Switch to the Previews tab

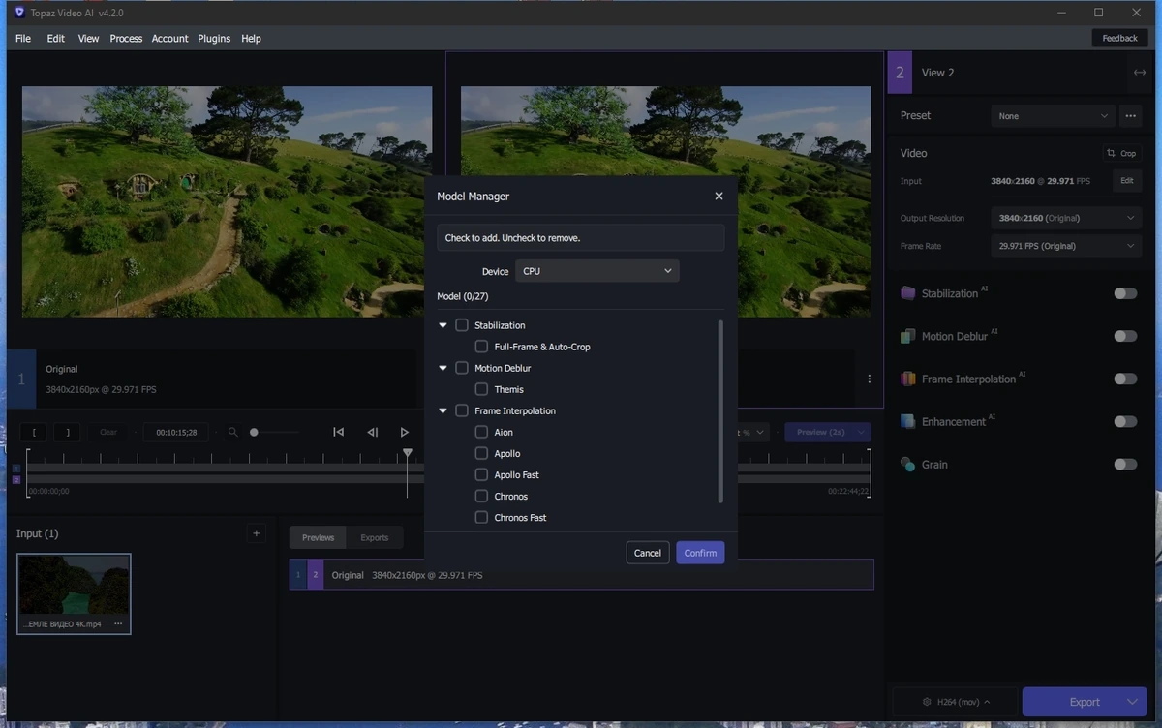318,537
